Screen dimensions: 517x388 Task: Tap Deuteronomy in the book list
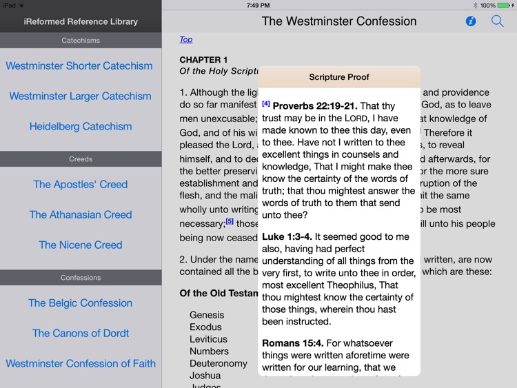[x=219, y=364]
